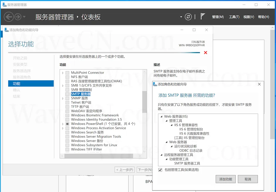Click the 取消 button in dialog
Viewport: 276px width, 192px height.
248,179
